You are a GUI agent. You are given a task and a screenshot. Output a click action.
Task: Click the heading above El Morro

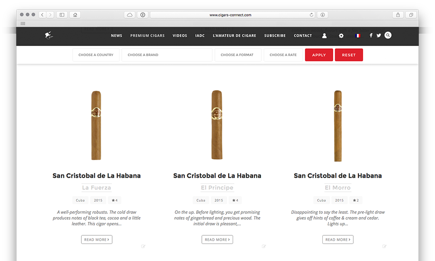pyautogui.click(x=338, y=176)
